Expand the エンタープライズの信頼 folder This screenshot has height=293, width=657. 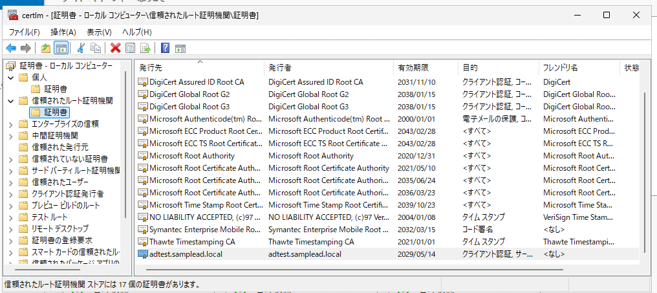click(x=11, y=124)
